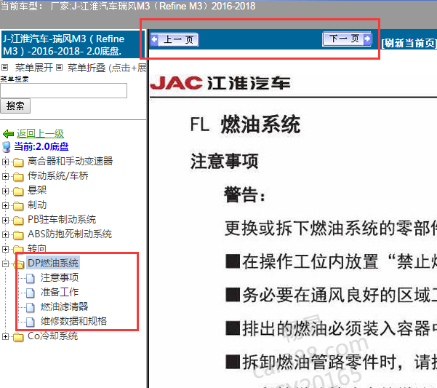Screen dimensions: 437x388
Task: Open the 注意事项 document
Action: click(60, 277)
